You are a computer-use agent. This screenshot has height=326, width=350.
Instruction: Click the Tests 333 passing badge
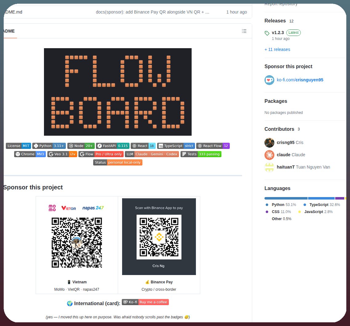(201, 154)
